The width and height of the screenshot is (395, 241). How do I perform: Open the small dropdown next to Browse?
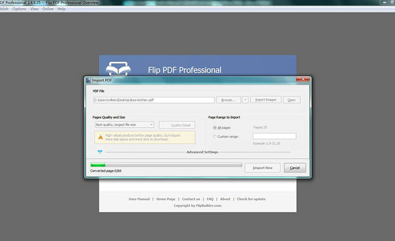pos(245,100)
